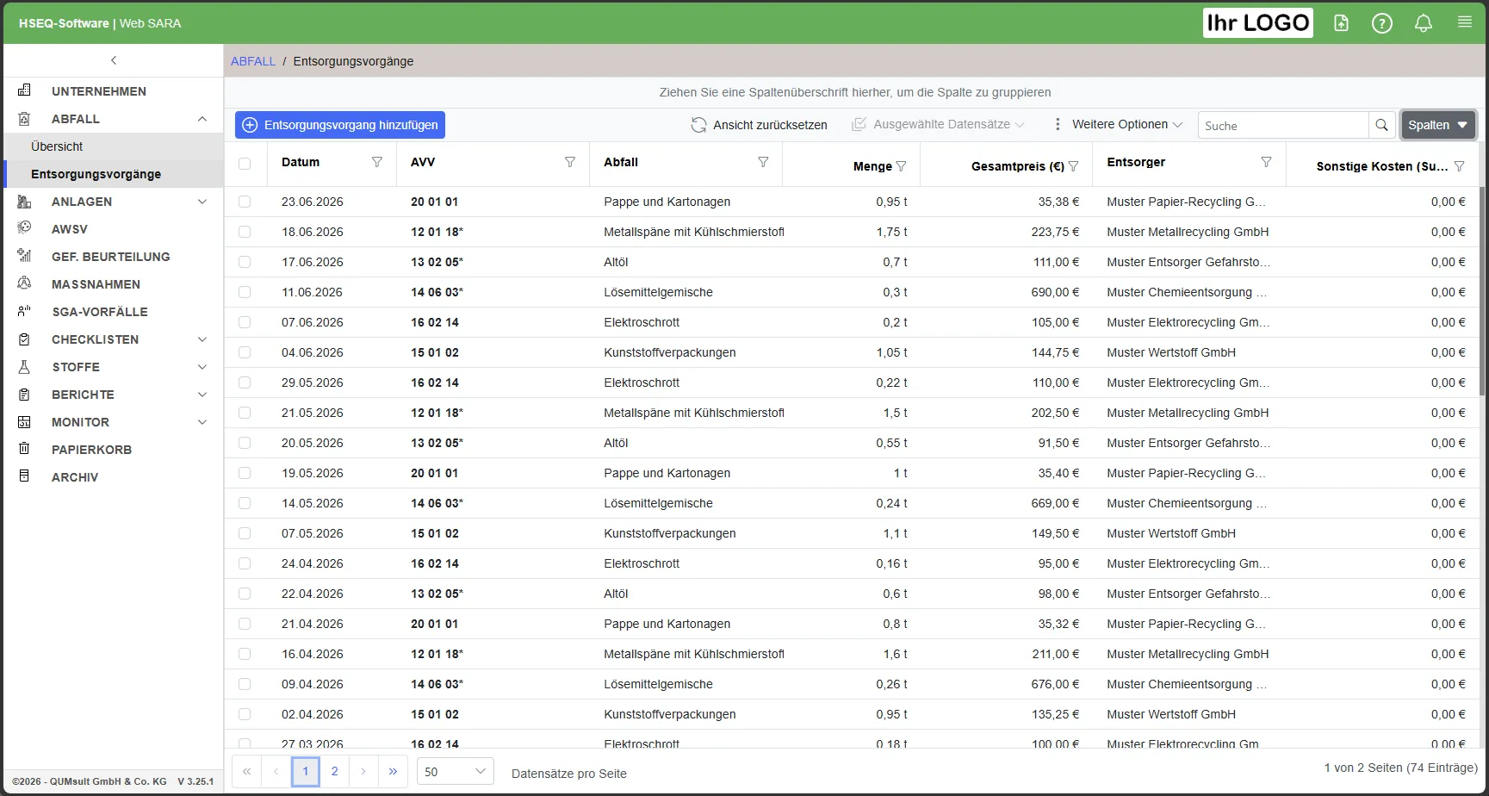Viewport: 1489px width, 796px height.
Task: Click page 1 in the pagination
Action: (306, 771)
